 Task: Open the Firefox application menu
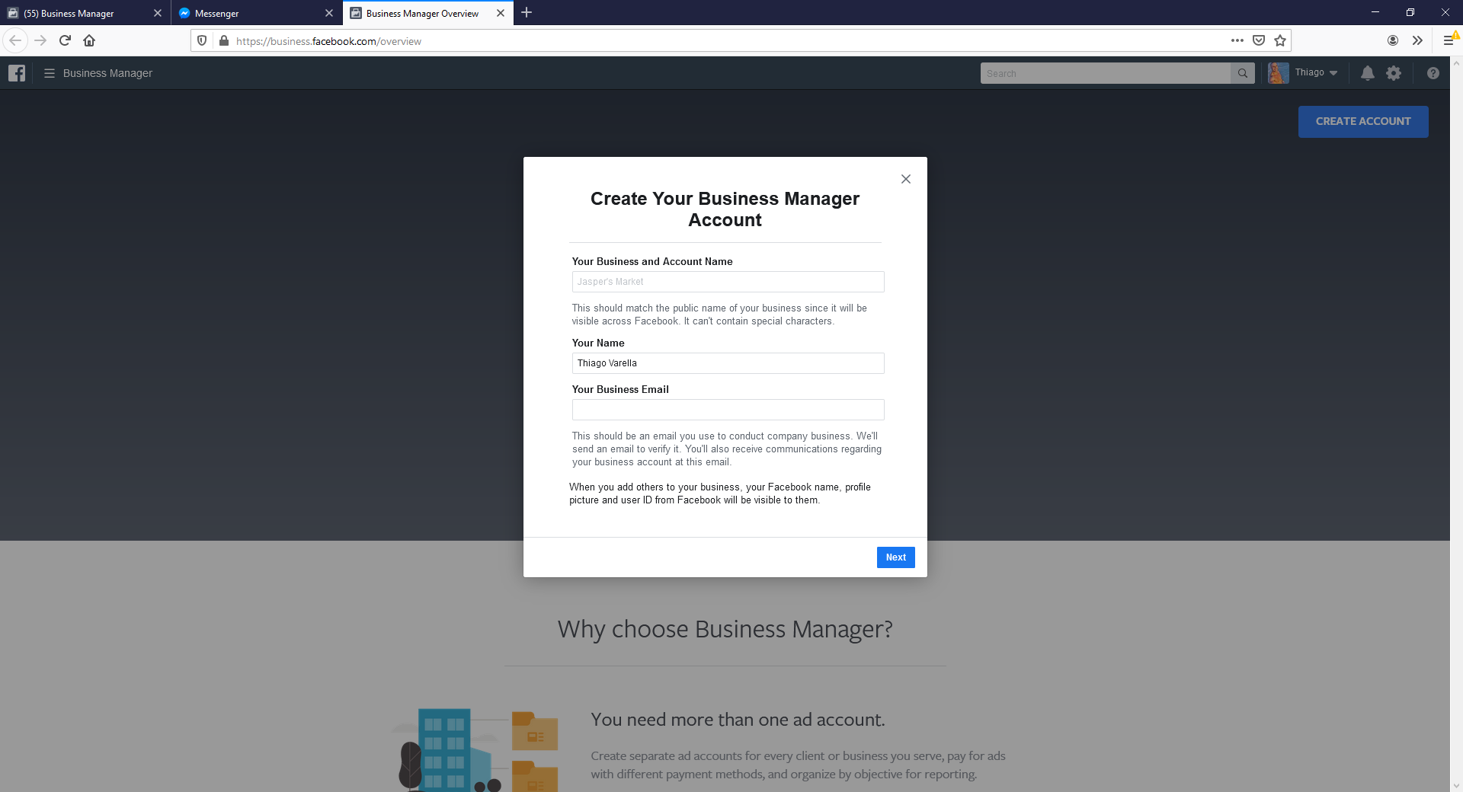1449,40
